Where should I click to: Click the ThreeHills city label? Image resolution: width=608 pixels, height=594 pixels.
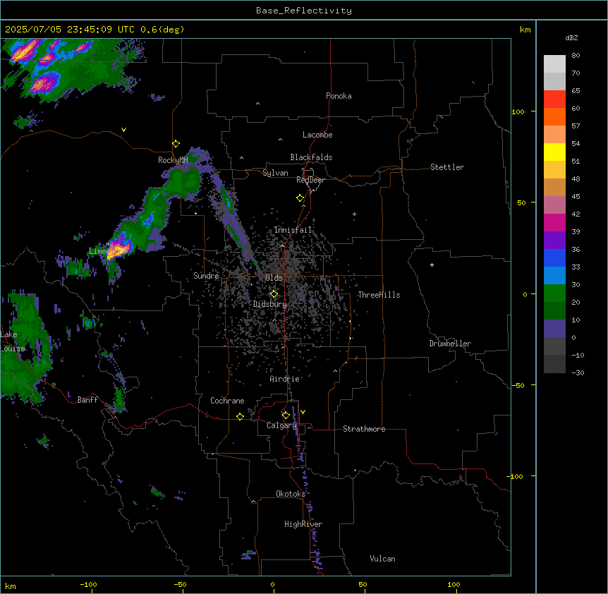(x=379, y=295)
